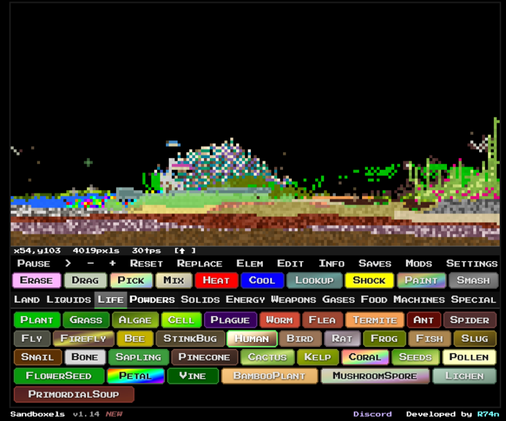Step simulation forward with > button
This screenshot has width=506, height=421.
tap(68, 264)
